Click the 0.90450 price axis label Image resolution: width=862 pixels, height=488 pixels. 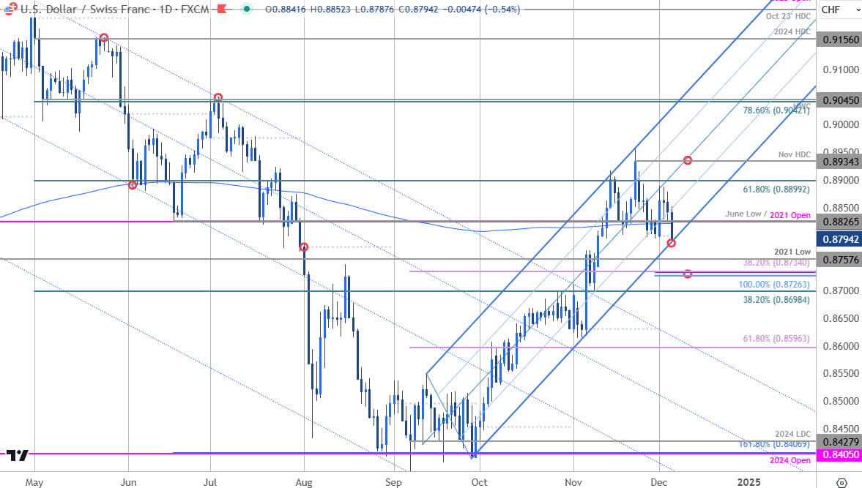(x=839, y=101)
